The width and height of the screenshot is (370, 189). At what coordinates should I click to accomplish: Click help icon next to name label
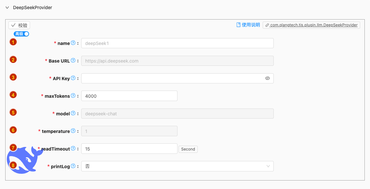pos(73,43)
